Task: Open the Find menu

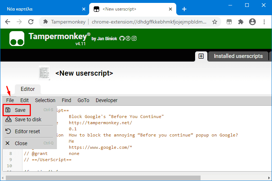Action: (x=66, y=101)
